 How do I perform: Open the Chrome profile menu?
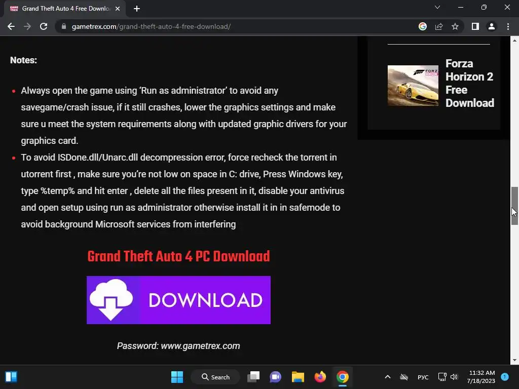click(492, 26)
